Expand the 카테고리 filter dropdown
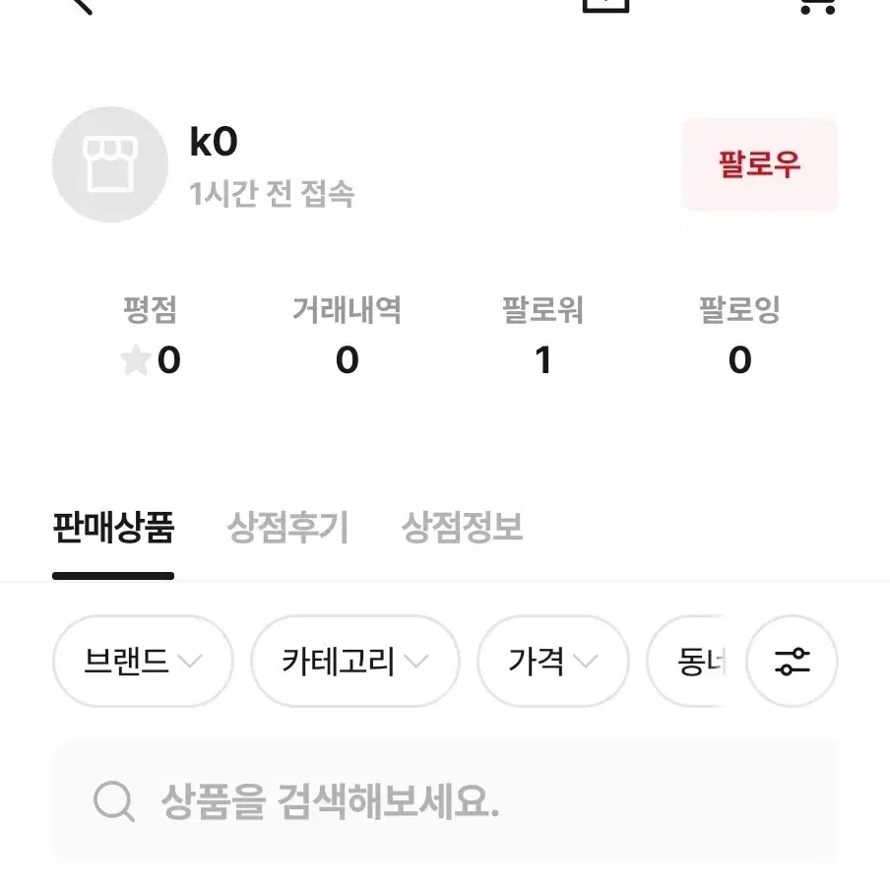890x890 pixels. click(x=355, y=662)
